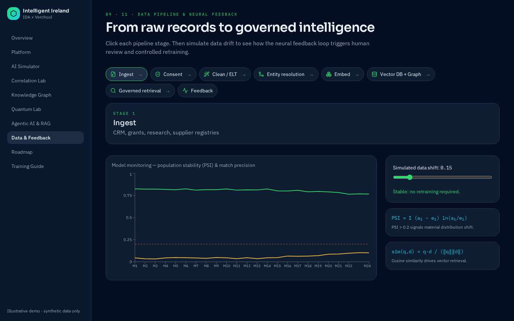
Task: Select the Embed pipeline stage
Action: pos(343,74)
